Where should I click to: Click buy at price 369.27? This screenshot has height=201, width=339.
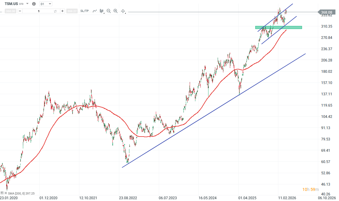click(x=72, y=11)
